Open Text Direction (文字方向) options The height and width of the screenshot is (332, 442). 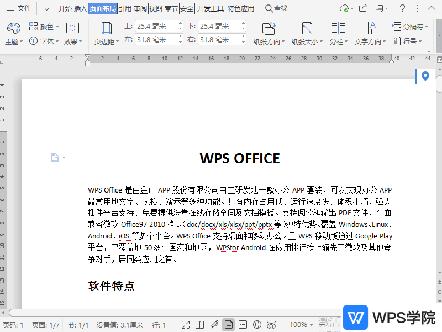[x=368, y=30]
